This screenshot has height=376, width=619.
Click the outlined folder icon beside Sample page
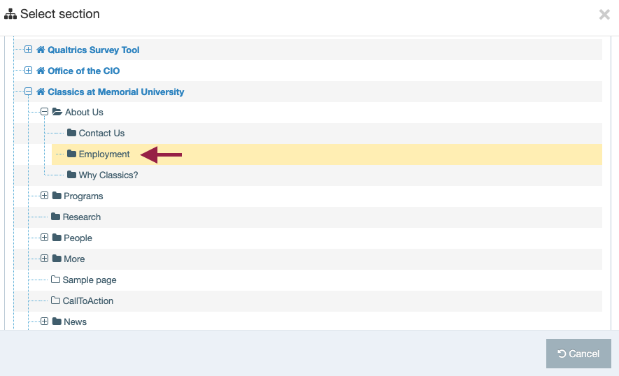coord(55,280)
